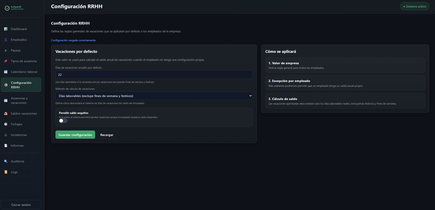Click the '3. Cálculo de saldo' card
The height and width of the screenshot is (210, 435).
tap(345, 101)
